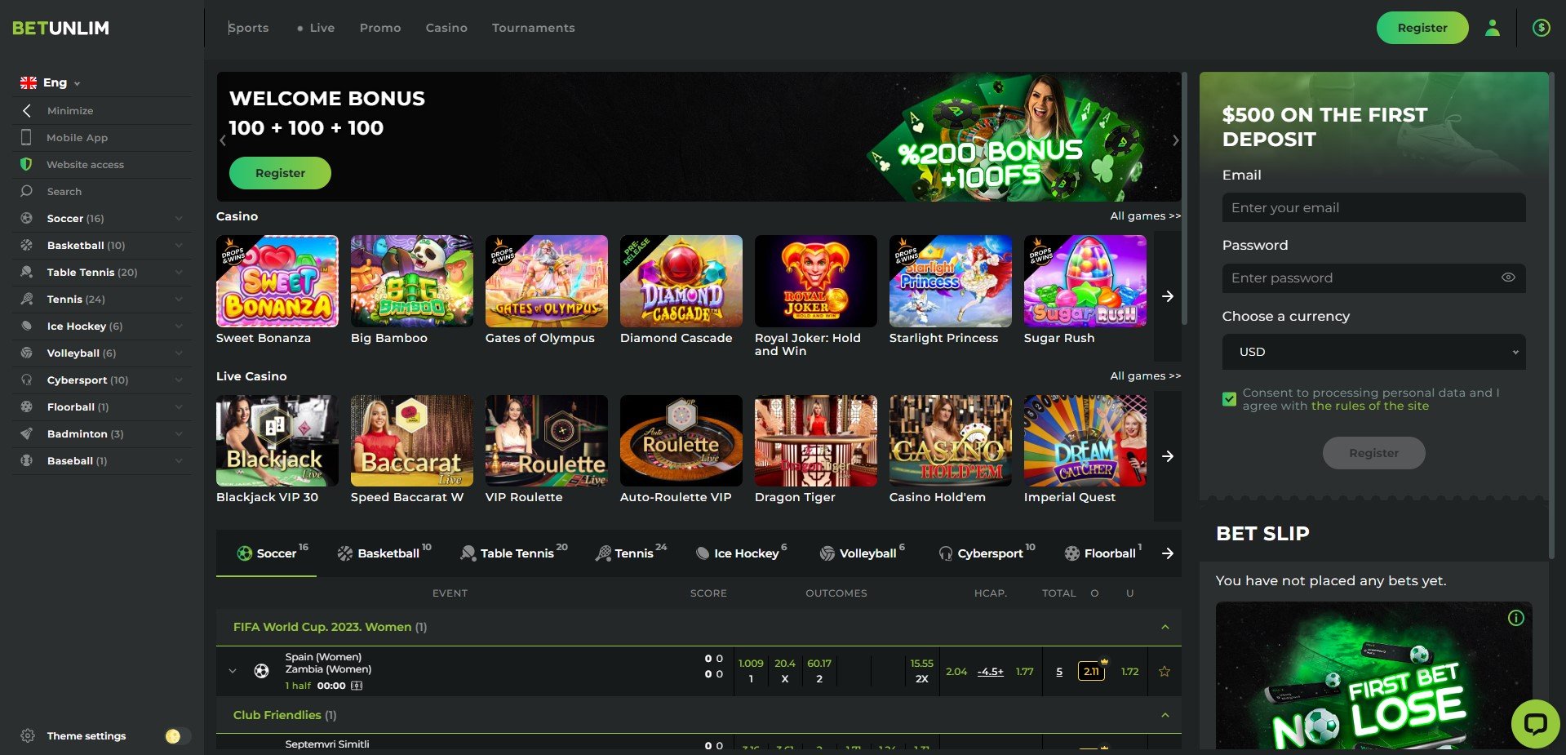
Task: Open the Gates of Olympus game thumbnail
Action: click(547, 281)
